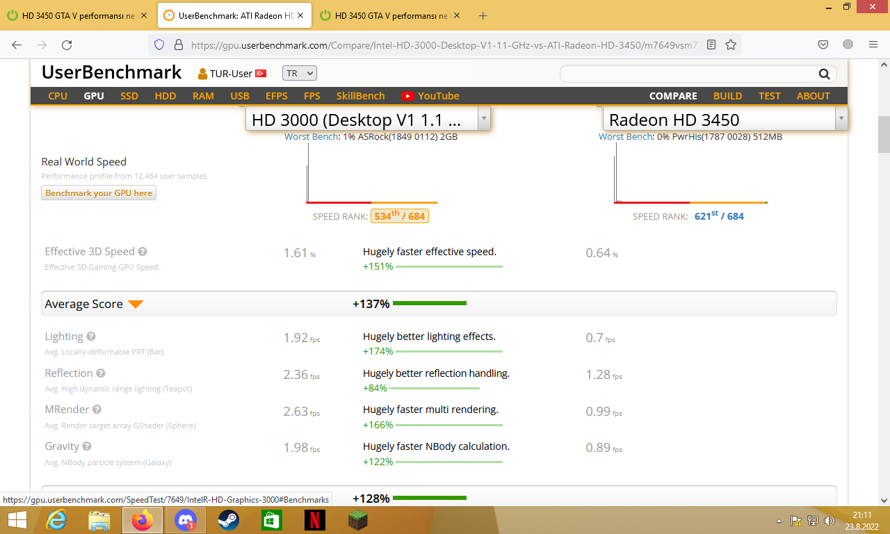Open USB section in navbar
This screenshot has height=534, width=890.
pyautogui.click(x=240, y=96)
